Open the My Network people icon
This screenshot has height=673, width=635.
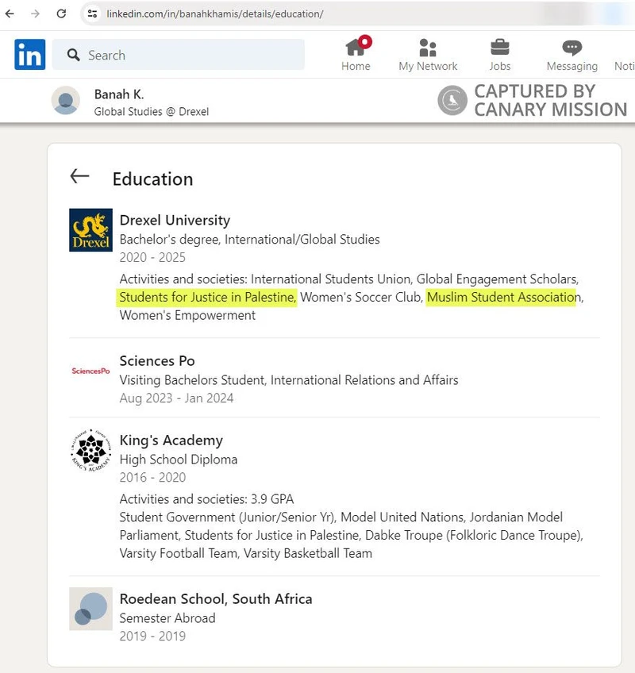427,48
